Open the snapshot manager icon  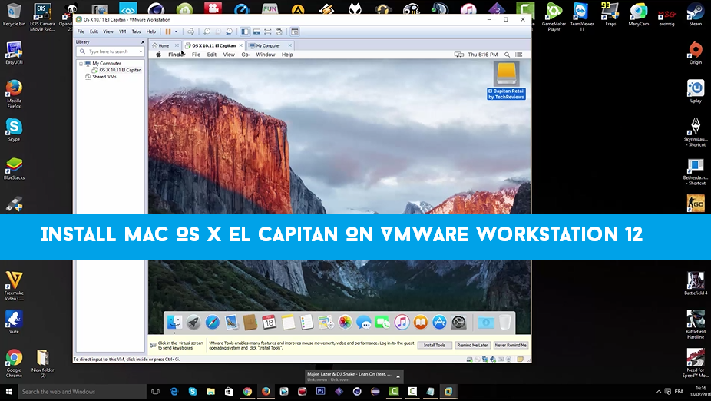click(x=230, y=31)
